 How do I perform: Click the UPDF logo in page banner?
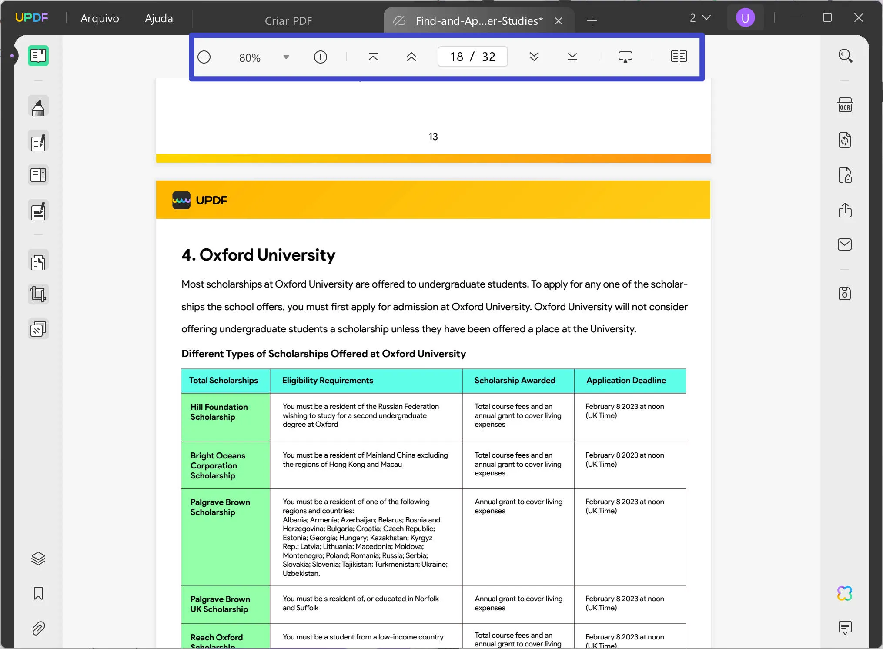(x=200, y=201)
